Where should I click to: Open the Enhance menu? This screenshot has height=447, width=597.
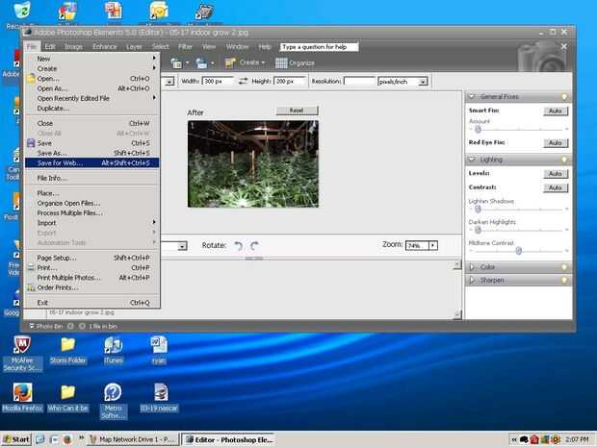(105, 47)
